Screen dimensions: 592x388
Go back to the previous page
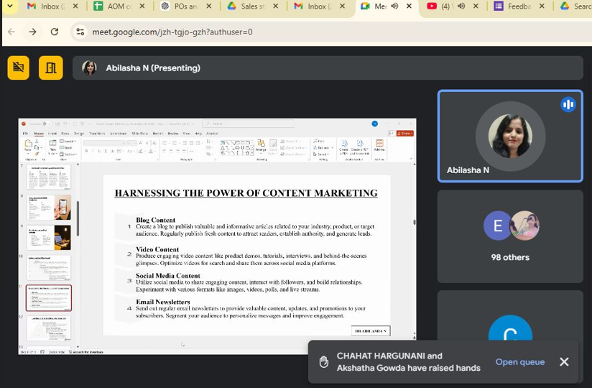pyautogui.click(x=11, y=32)
